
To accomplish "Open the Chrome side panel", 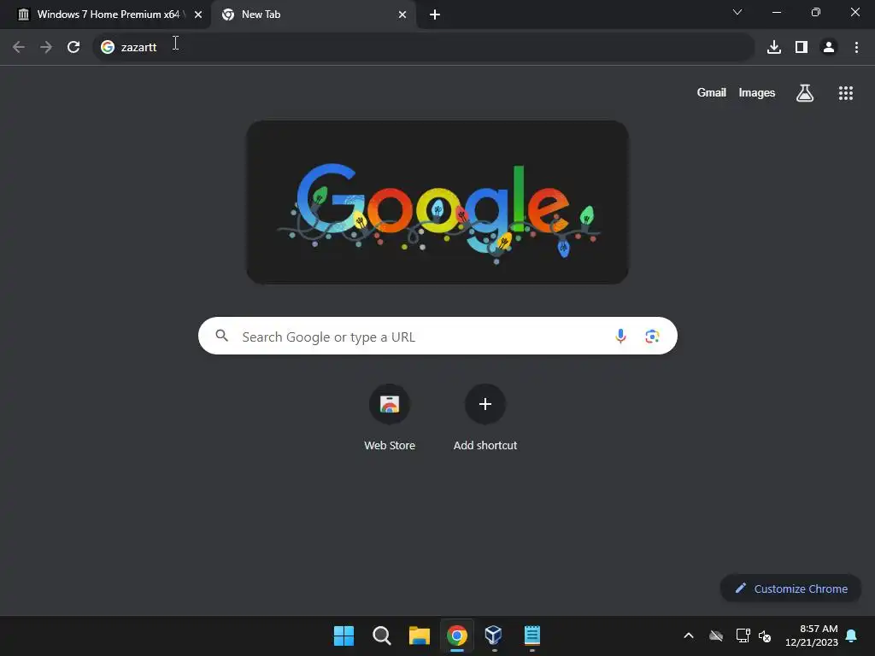I will pyautogui.click(x=802, y=47).
